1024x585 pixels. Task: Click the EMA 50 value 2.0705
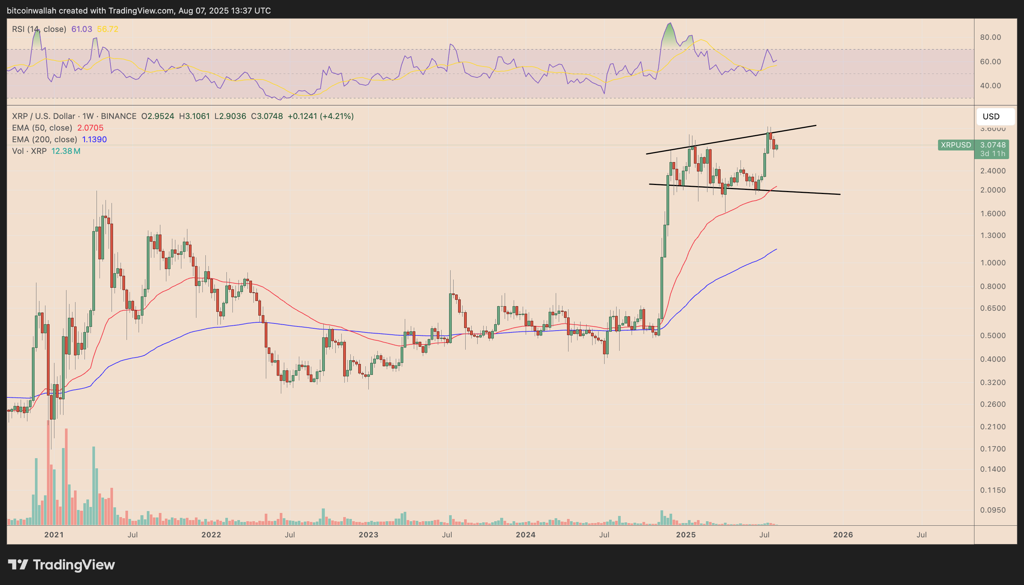(90, 128)
